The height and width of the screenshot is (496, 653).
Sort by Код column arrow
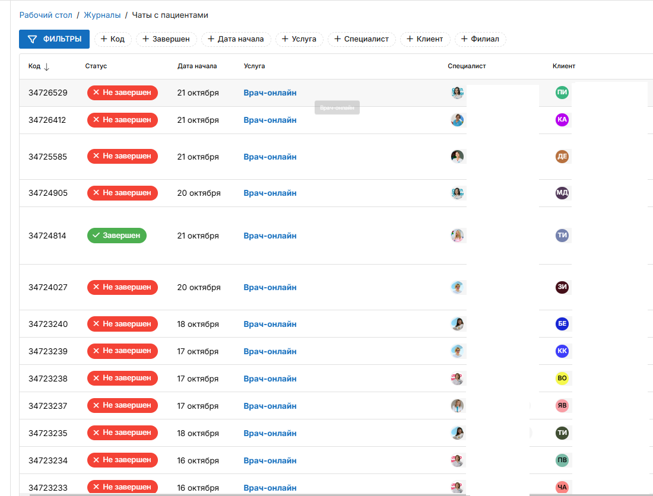pos(47,66)
